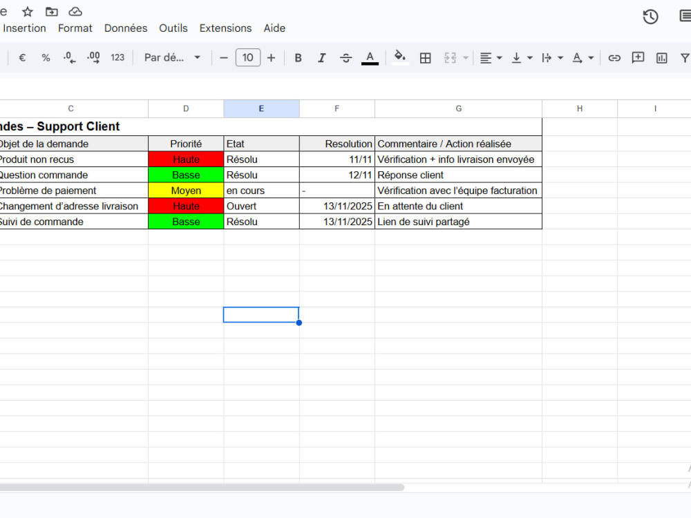Open merge cells dropdown arrow
The height and width of the screenshot is (518, 691).
465,58
